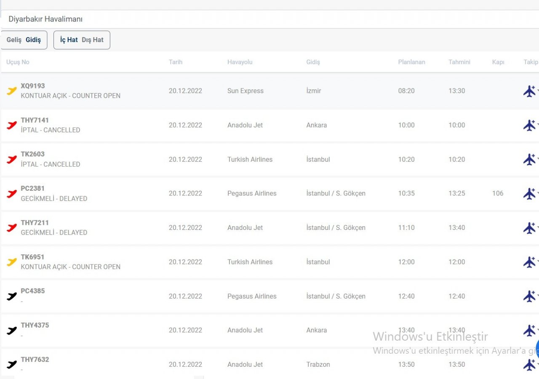Track the delayed THY7211 flight icon
This screenshot has height=379, width=539.
(x=529, y=228)
